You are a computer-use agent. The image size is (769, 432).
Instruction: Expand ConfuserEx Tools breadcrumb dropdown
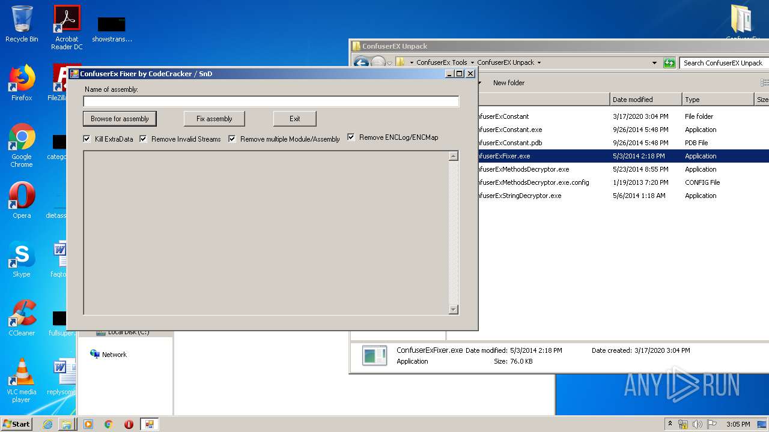tap(472, 62)
